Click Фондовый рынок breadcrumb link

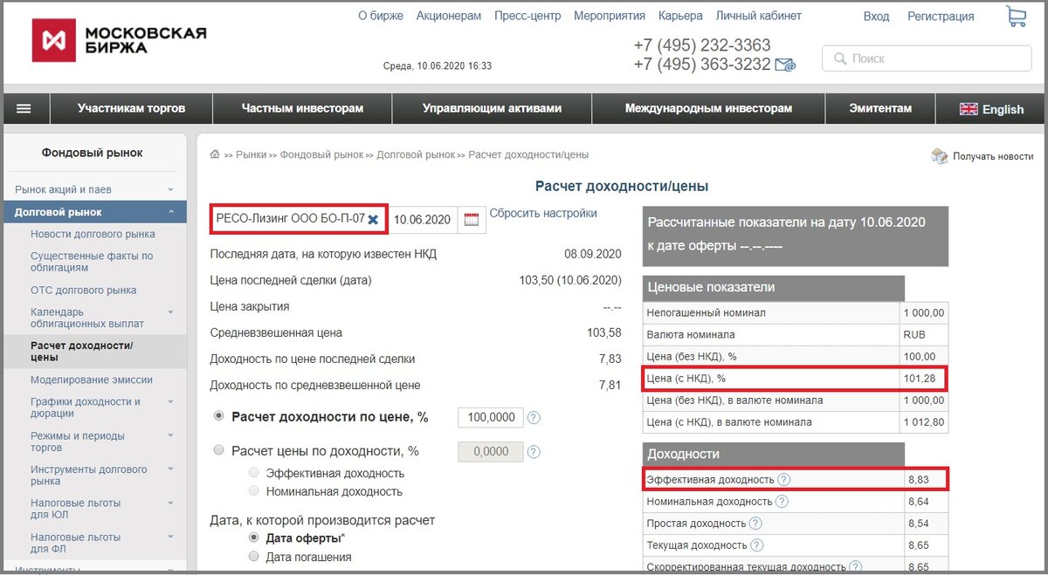coord(321,154)
